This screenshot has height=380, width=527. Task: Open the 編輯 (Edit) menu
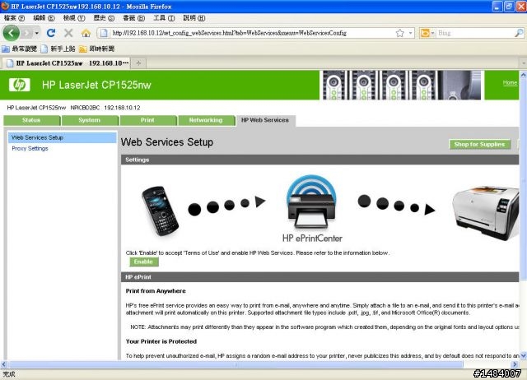44,18
